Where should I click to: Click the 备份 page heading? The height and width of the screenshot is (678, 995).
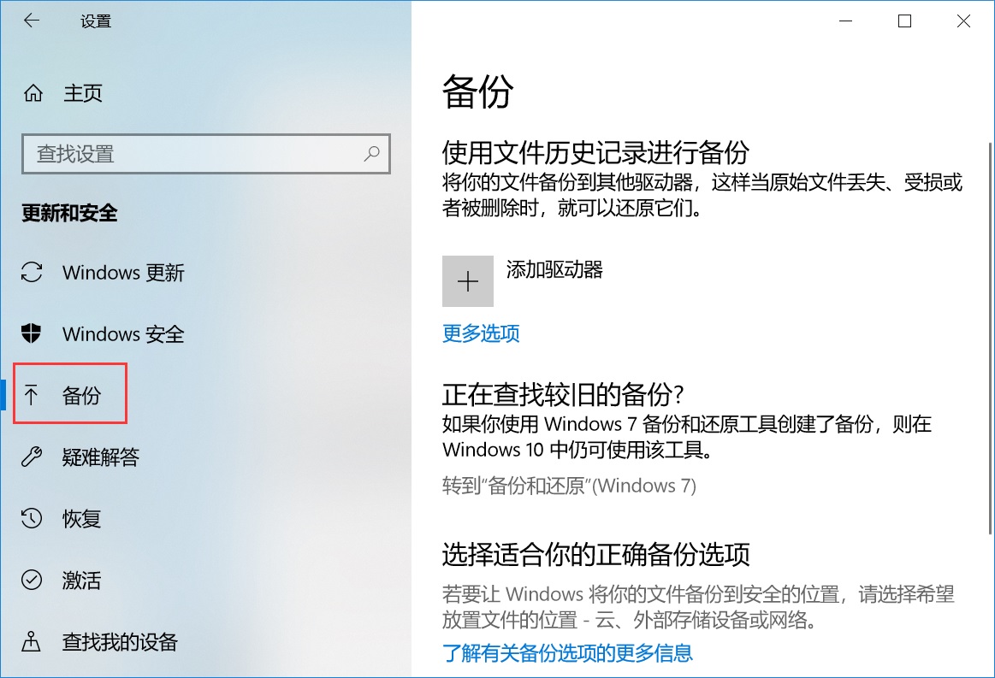pyautogui.click(x=475, y=93)
